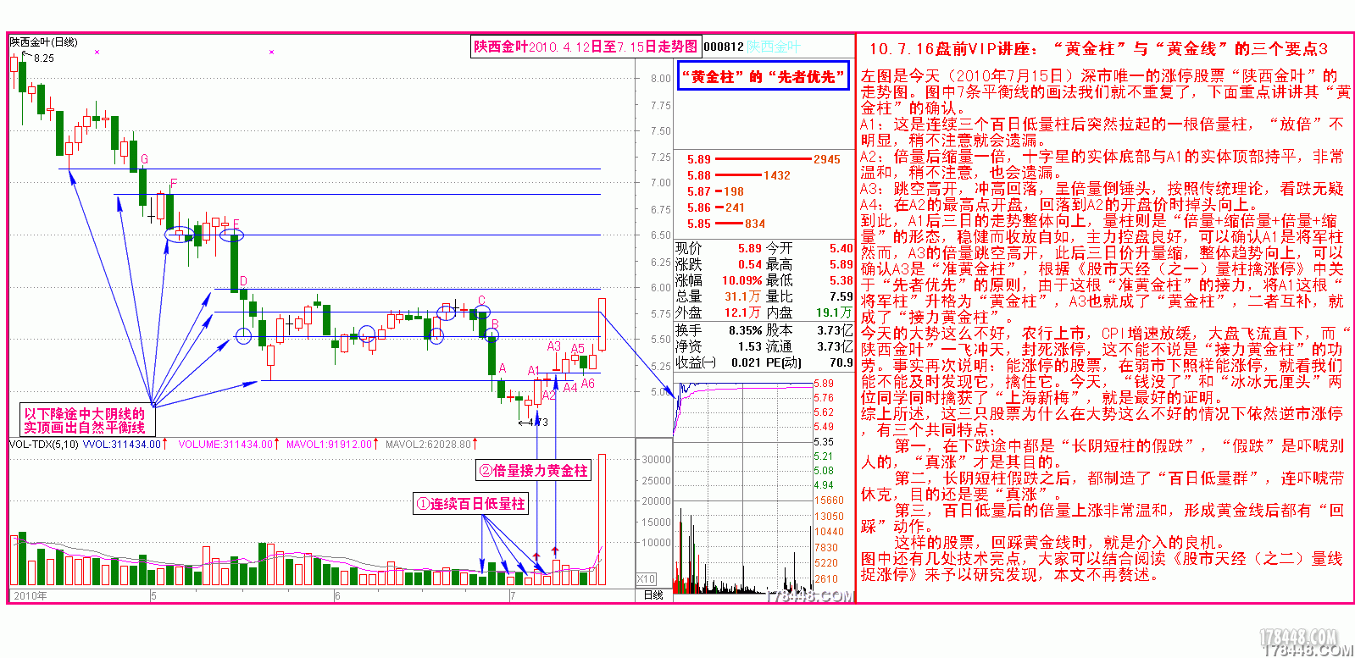Click the 内盘 value 19.1万

(835, 312)
